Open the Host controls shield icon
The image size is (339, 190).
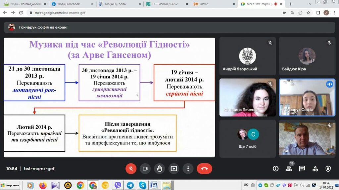(x=328, y=169)
